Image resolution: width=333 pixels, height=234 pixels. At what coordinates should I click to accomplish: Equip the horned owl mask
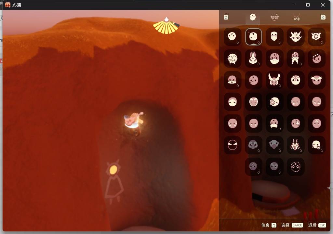point(274,80)
